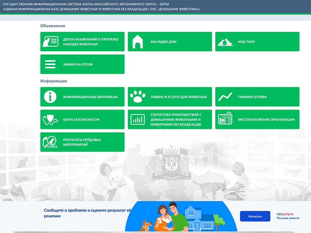Open the 'Мы ищем дом' section
311x233 pixels.
[170, 42]
